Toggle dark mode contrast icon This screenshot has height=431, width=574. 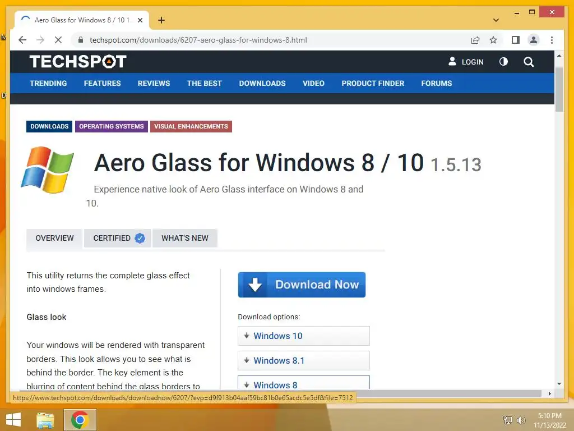tap(504, 62)
